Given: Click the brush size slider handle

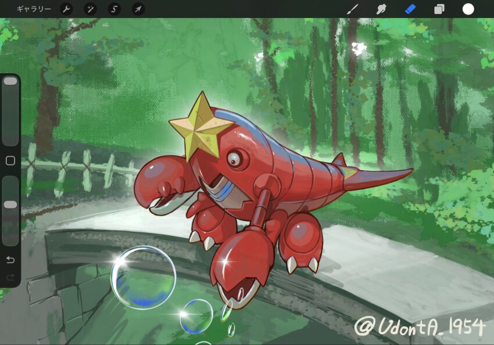Looking at the screenshot, I should point(10,82).
